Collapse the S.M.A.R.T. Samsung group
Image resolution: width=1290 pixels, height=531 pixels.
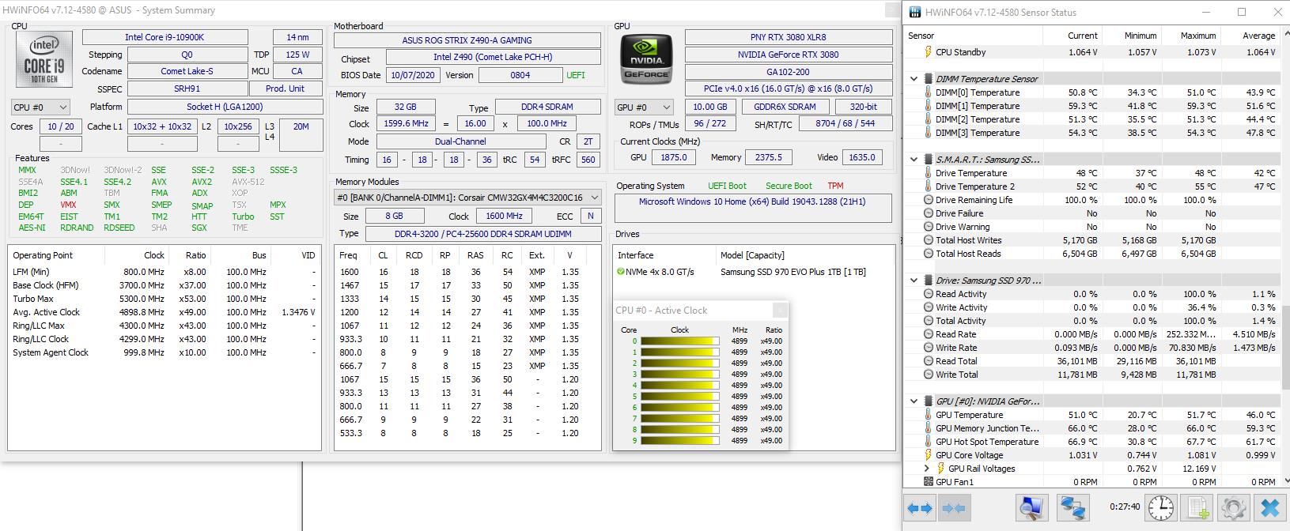(x=914, y=160)
